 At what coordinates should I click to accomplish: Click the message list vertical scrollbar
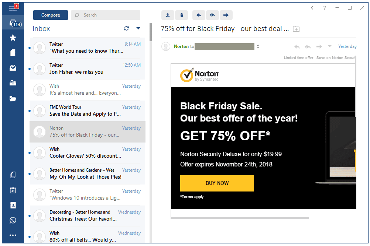(151, 32)
